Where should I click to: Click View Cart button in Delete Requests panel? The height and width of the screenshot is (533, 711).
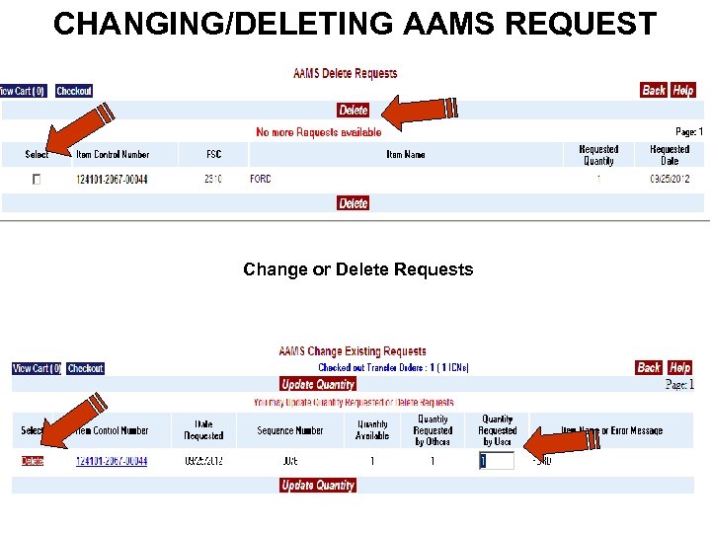[x=23, y=91]
